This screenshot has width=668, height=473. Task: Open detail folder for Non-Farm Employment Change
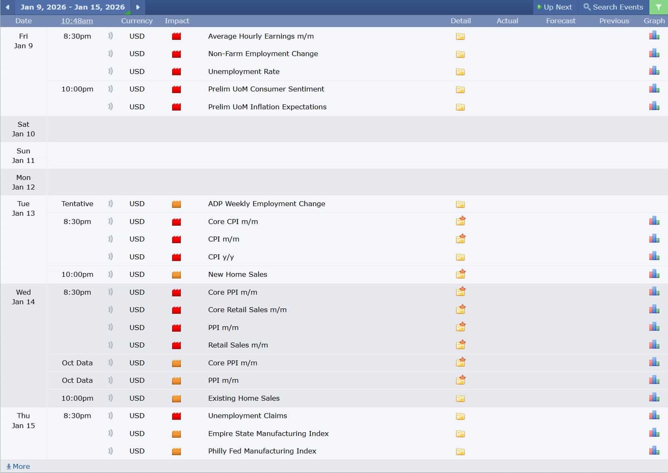click(460, 54)
